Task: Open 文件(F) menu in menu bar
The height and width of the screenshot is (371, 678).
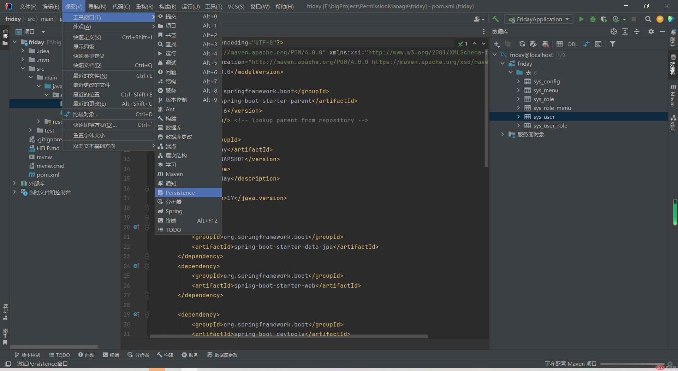Action: 28,6
